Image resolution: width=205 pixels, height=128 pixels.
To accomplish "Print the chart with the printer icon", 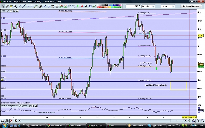I will 7,121.
